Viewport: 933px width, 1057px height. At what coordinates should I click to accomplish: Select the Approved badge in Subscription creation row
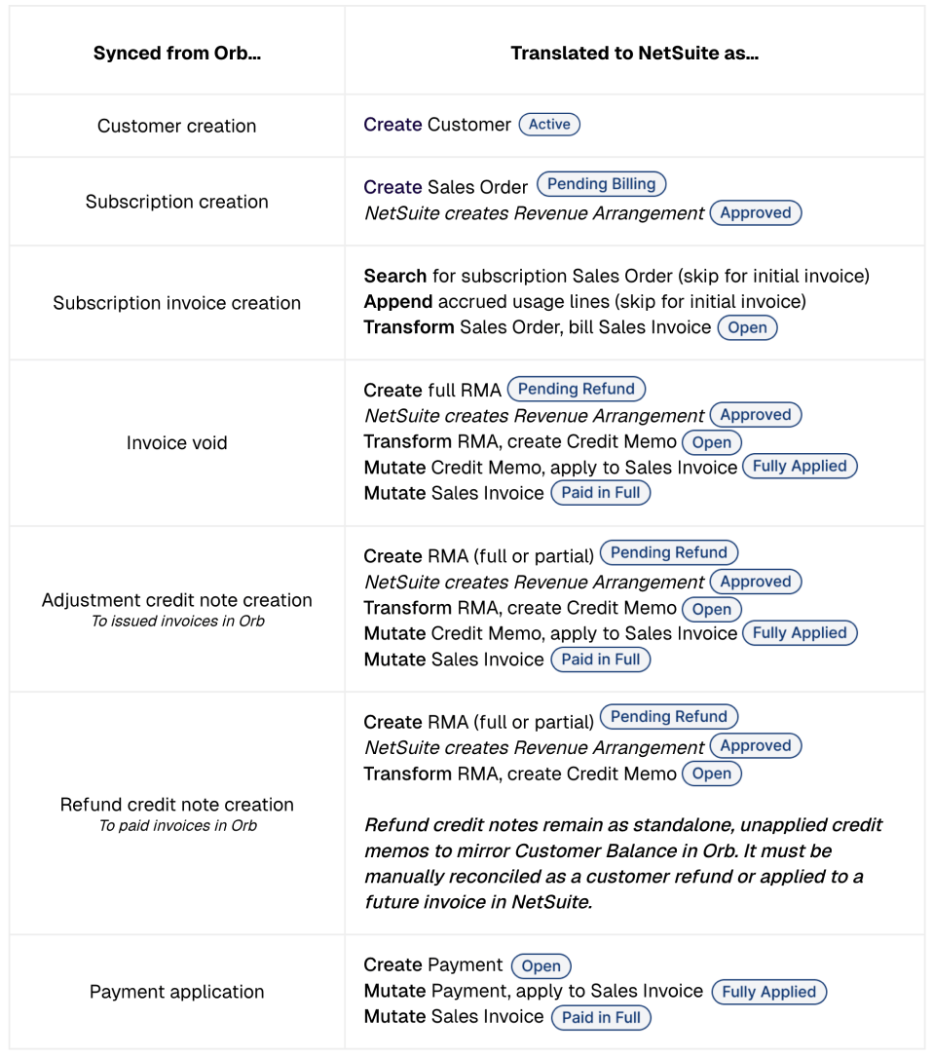pos(755,212)
